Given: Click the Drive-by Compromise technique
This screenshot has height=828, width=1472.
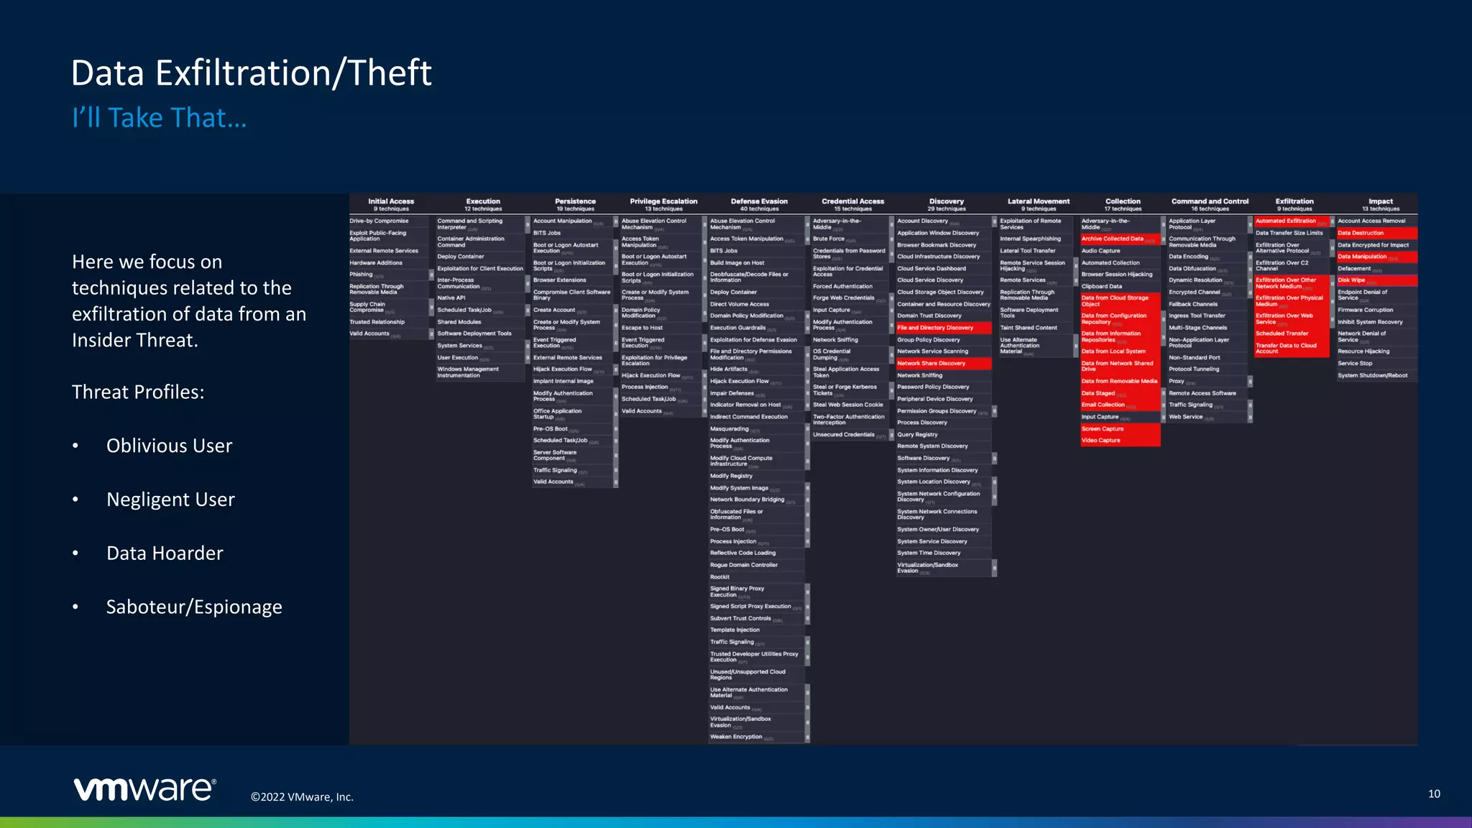Looking at the screenshot, I should (389, 221).
